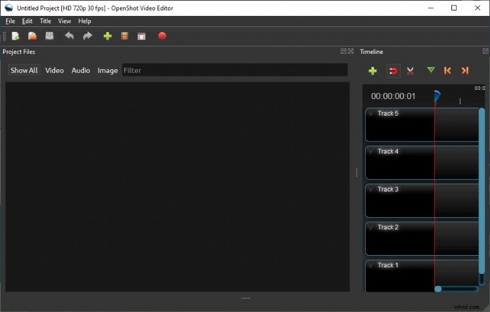Add a track with the Timeline plus icon

(x=372, y=71)
